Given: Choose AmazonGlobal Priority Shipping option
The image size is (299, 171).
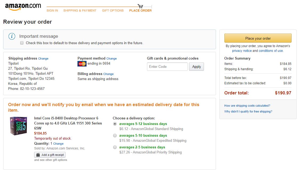Looking at the screenshot, I should point(115,147).
